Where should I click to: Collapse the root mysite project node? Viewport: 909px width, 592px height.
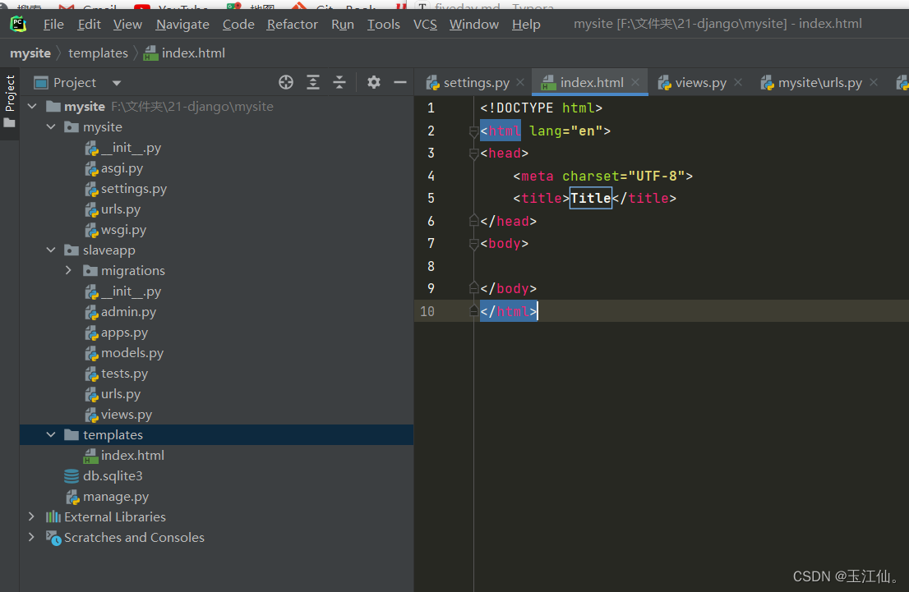pos(33,107)
